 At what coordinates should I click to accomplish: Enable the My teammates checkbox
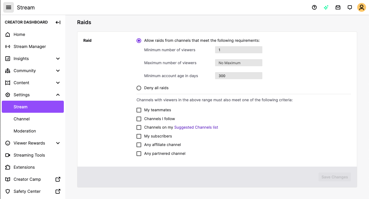(x=139, y=110)
